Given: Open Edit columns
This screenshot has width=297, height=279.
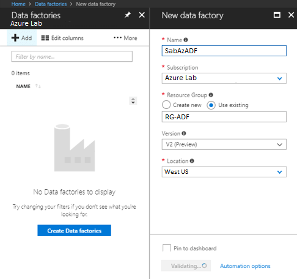Looking at the screenshot, I should (x=62, y=38).
